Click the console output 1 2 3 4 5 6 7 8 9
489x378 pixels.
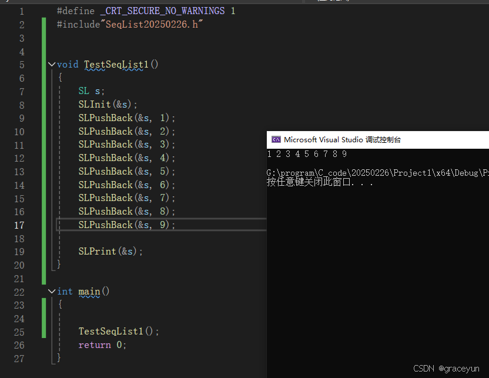point(307,154)
